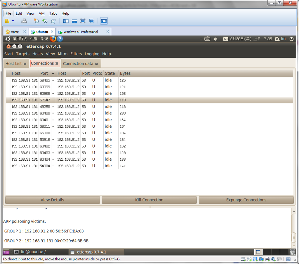
Task: Open the volume speaker icon
Action: [215, 39]
